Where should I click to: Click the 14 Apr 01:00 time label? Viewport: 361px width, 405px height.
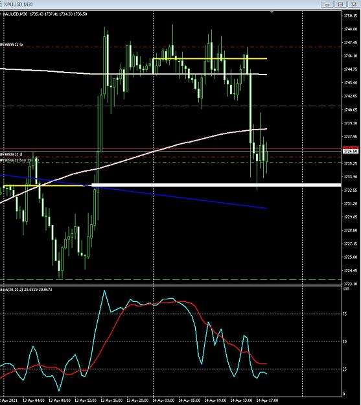(x=163, y=400)
